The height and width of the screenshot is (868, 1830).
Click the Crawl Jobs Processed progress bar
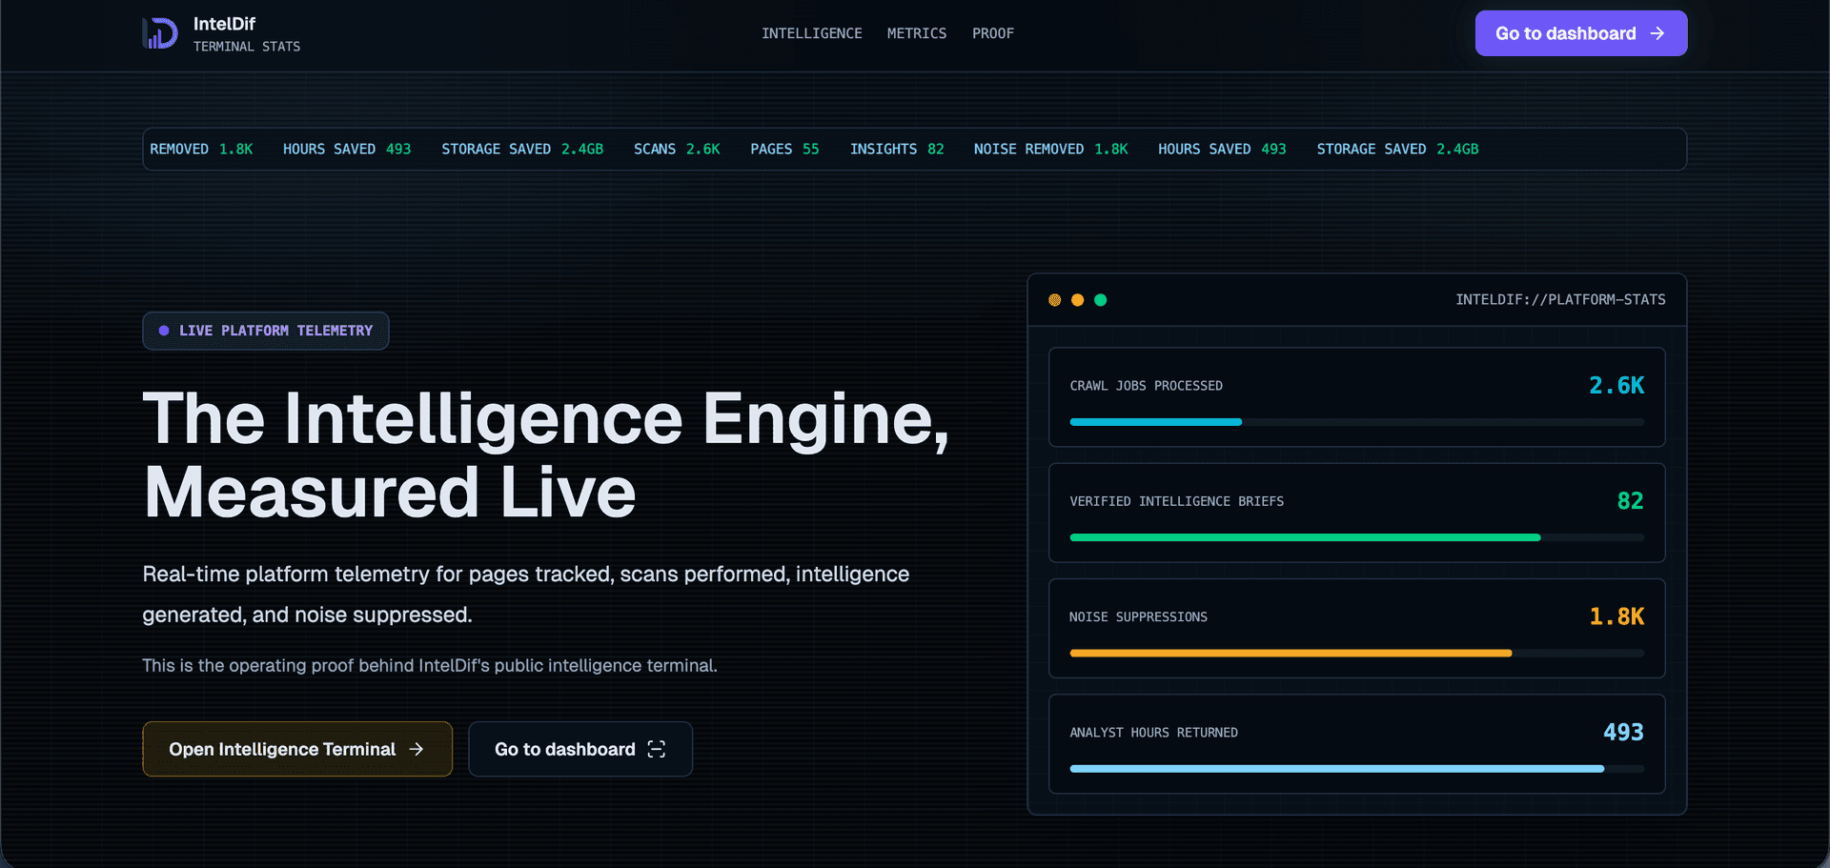[x=1356, y=422]
